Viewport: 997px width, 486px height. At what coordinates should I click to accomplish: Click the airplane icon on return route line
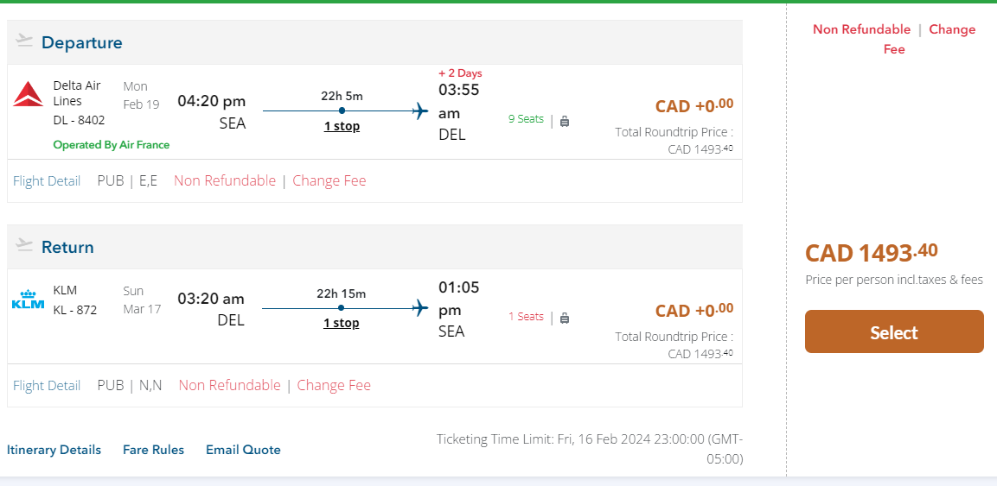point(421,307)
